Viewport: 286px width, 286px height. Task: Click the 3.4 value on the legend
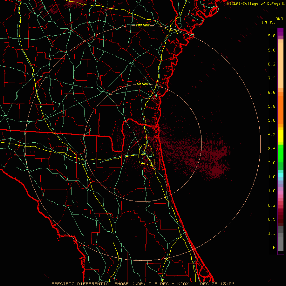coord(272,149)
